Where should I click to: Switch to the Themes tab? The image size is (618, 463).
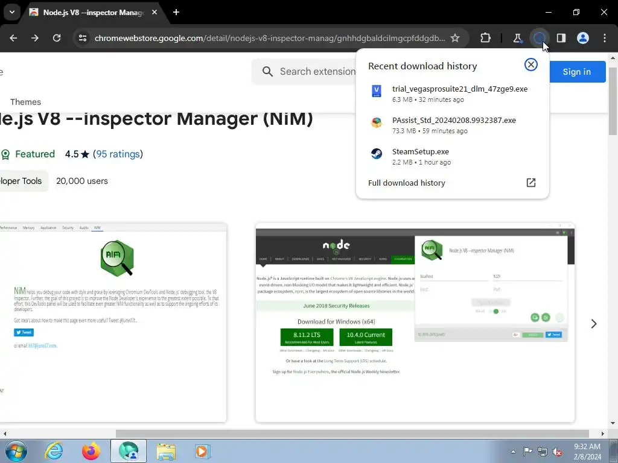coord(25,102)
